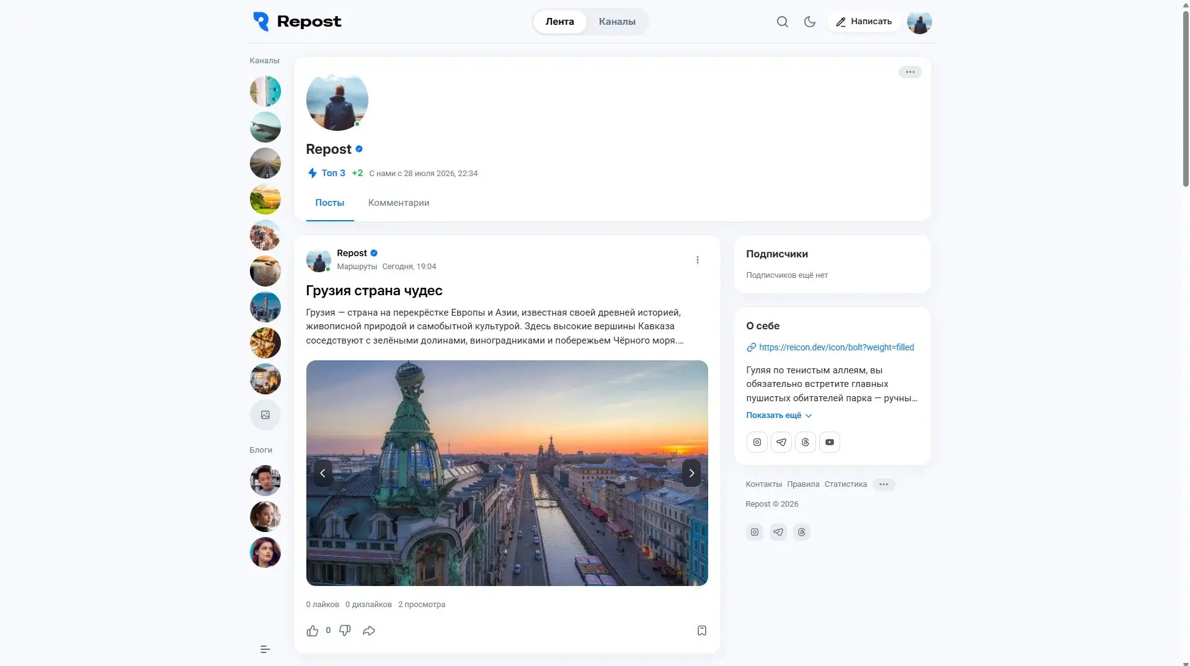Open user avatar in header
Screen dimensions: 1190x666
[x=919, y=22]
